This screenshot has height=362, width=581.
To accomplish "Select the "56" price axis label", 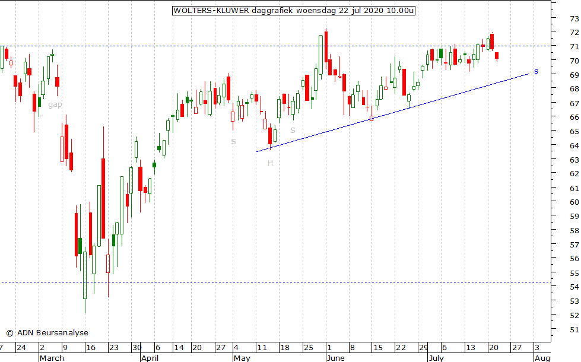I will tap(574, 259).
